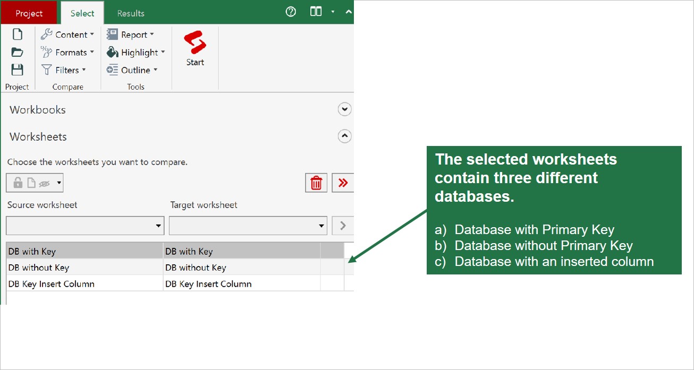Start the comparison with the Start button

(195, 48)
